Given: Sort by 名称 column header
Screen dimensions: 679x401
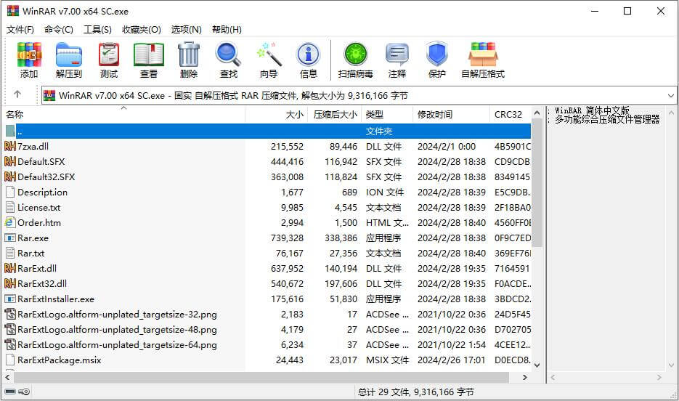Looking at the screenshot, I should 124,114.
